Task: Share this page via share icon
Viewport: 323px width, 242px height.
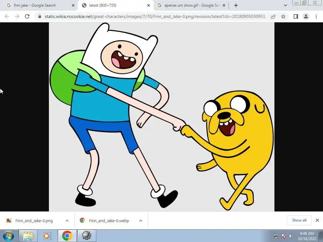Action: pos(273,16)
